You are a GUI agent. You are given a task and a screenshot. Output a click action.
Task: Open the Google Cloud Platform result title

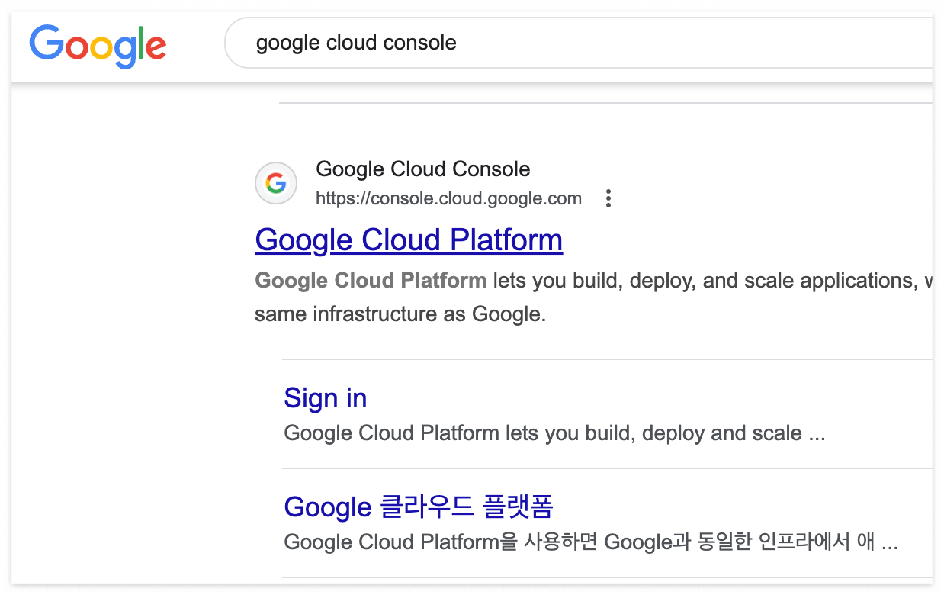[x=409, y=240]
